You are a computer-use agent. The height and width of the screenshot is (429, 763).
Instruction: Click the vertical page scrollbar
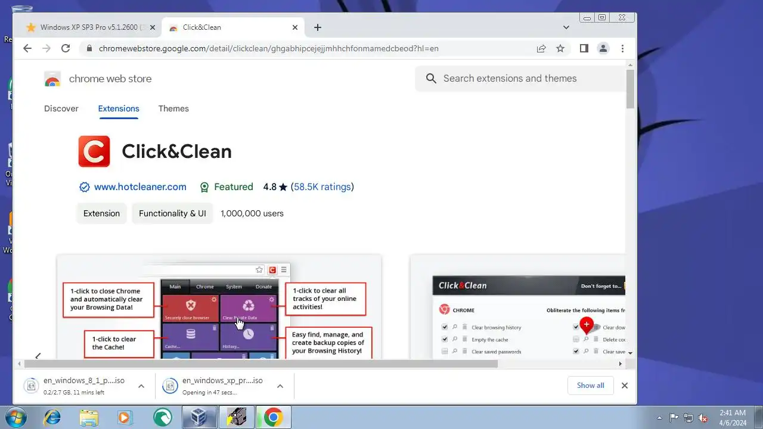(630, 89)
